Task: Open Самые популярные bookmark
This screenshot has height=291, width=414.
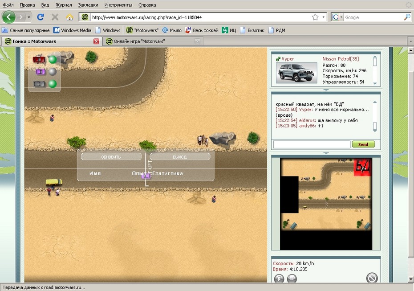Action: coord(26,30)
